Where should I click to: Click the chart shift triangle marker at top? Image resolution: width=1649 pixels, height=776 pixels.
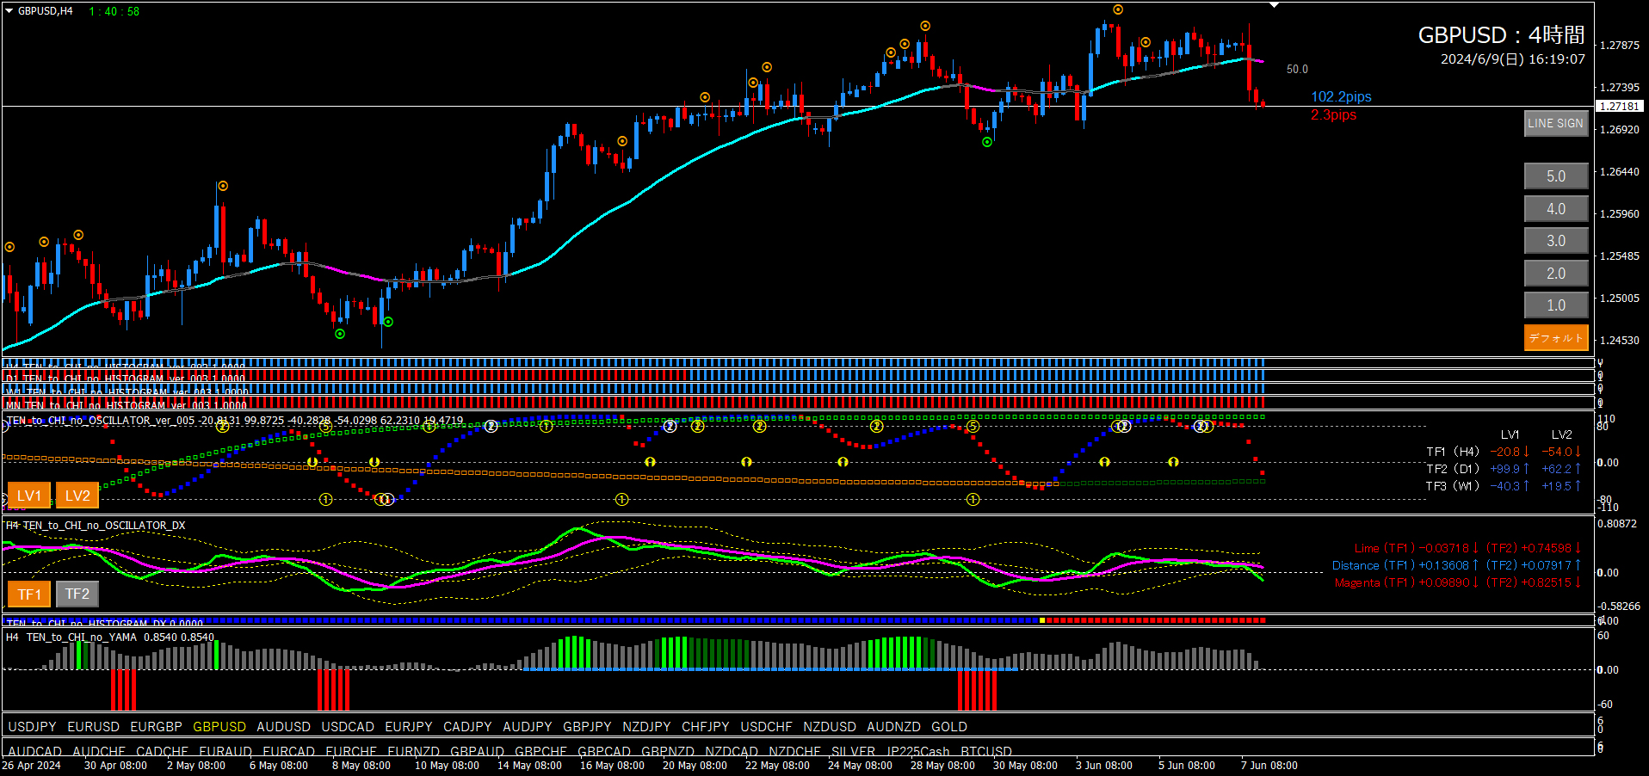[1275, 5]
